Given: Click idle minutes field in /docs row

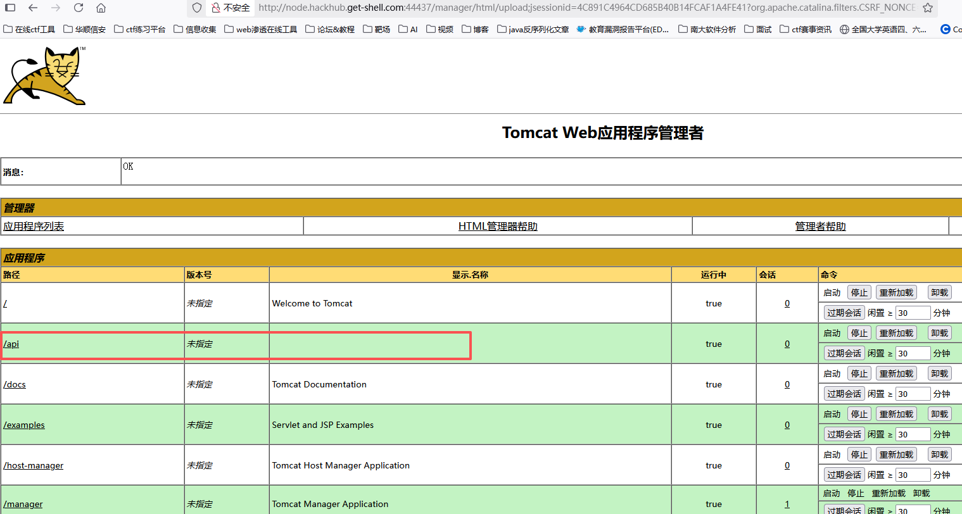Looking at the screenshot, I should point(913,394).
